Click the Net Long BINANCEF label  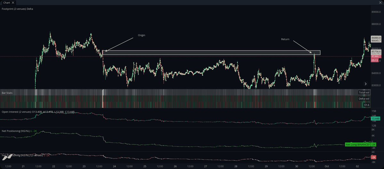357,145
